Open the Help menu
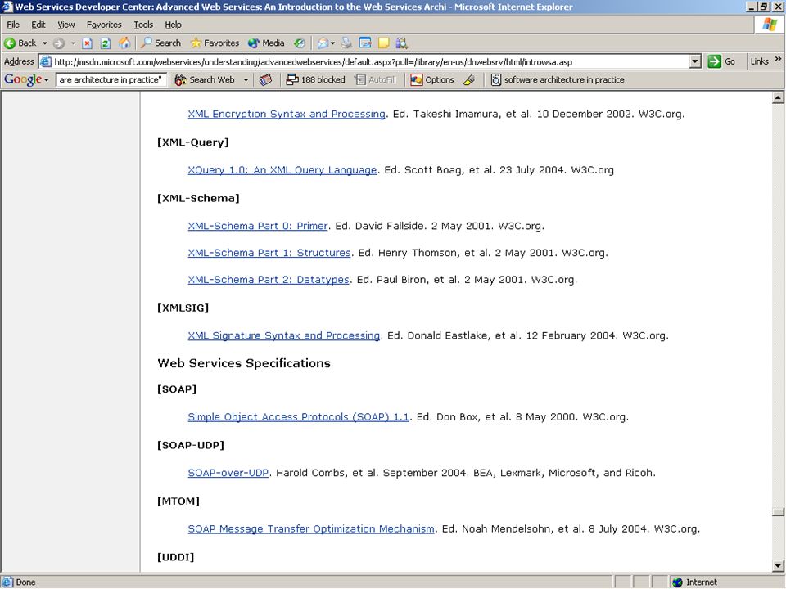This screenshot has height=589, width=786. [x=173, y=25]
